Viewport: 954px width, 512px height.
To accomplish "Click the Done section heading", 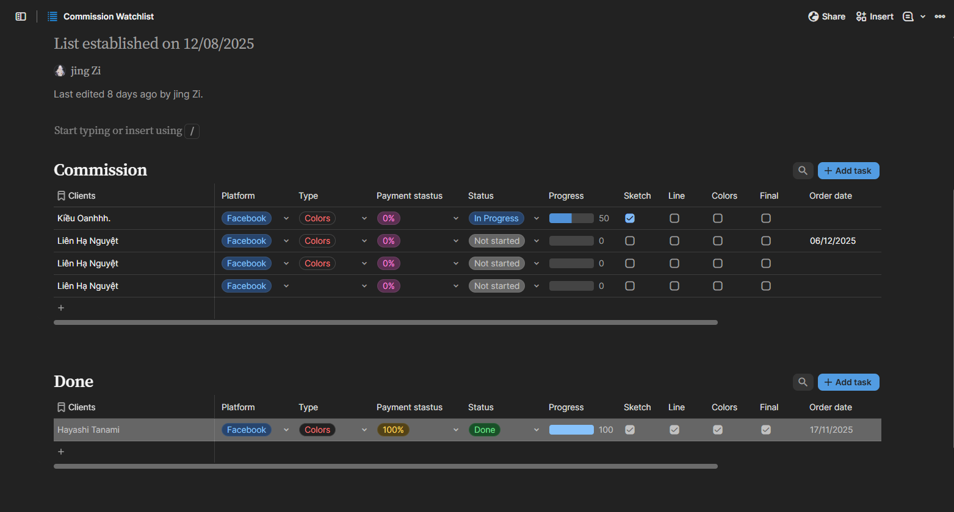I will coord(74,382).
